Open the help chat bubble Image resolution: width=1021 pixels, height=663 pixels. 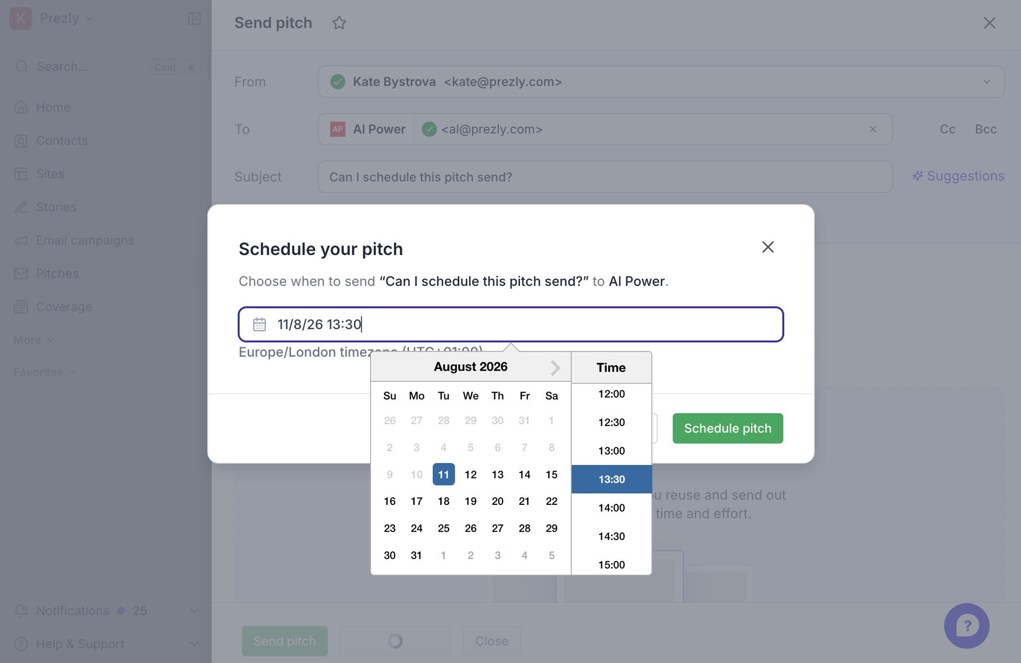tap(967, 626)
